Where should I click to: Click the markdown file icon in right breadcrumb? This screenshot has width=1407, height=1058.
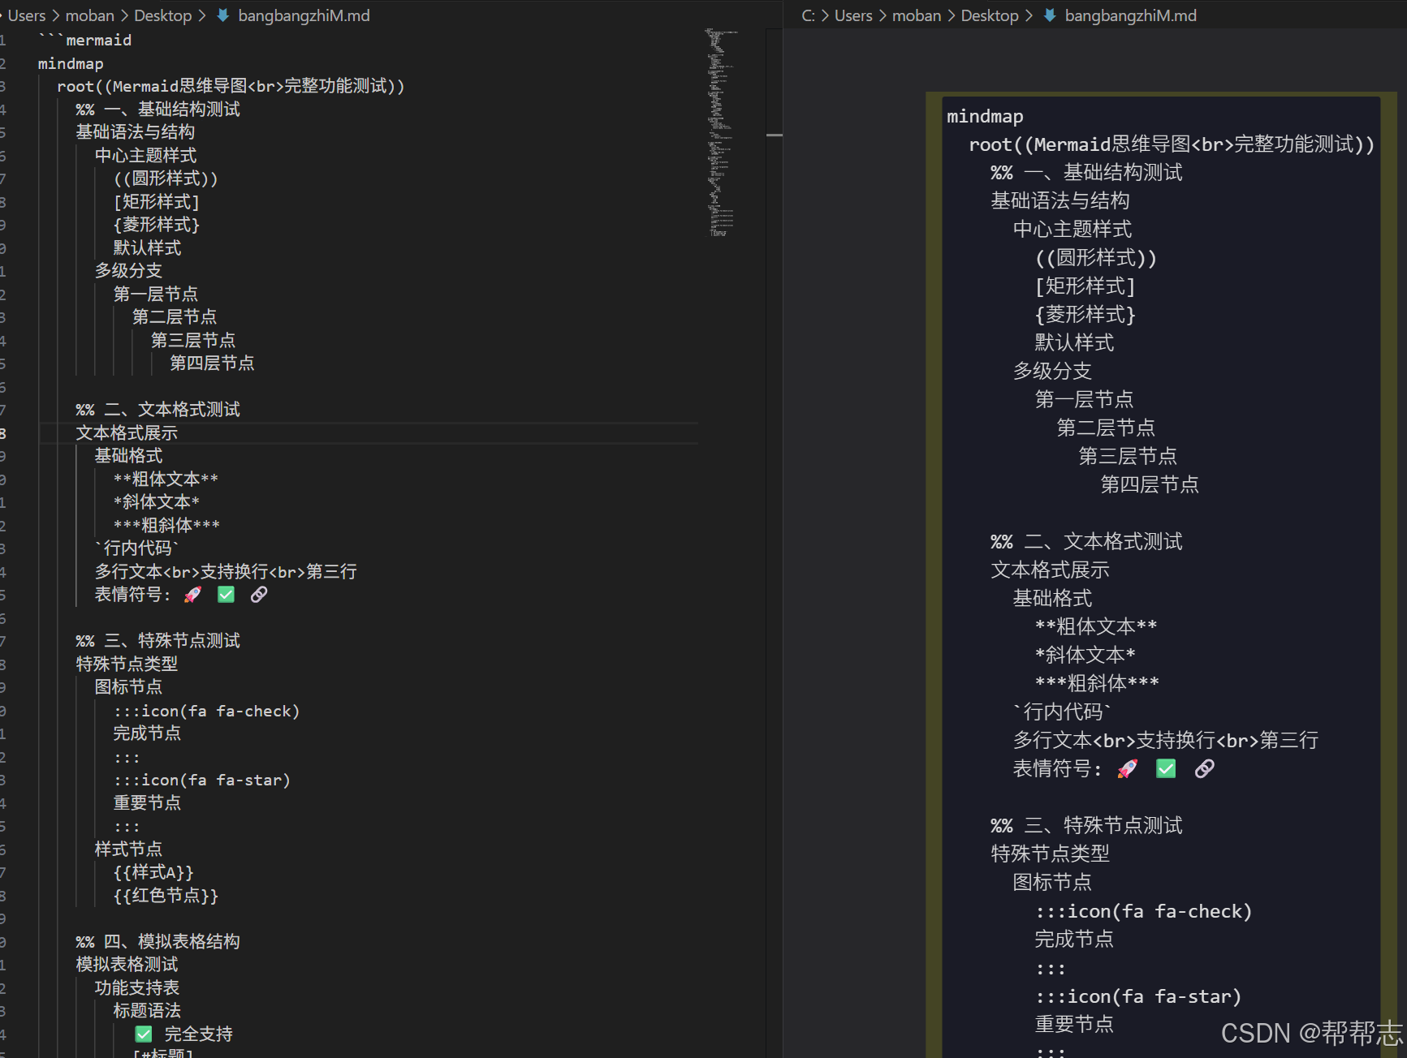pos(1050,15)
